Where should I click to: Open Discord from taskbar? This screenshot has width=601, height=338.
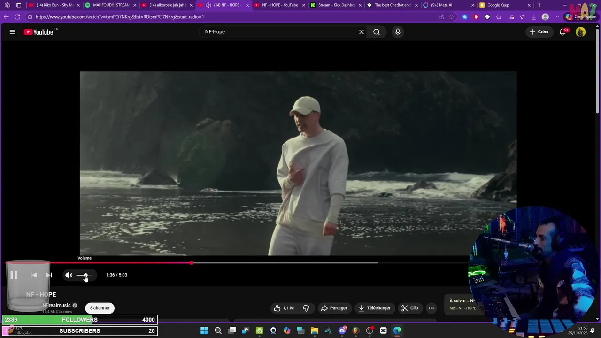click(x=342, y=330)
